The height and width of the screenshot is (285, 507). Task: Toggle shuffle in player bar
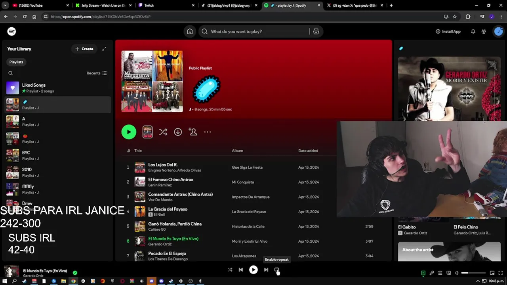point(230,270)
